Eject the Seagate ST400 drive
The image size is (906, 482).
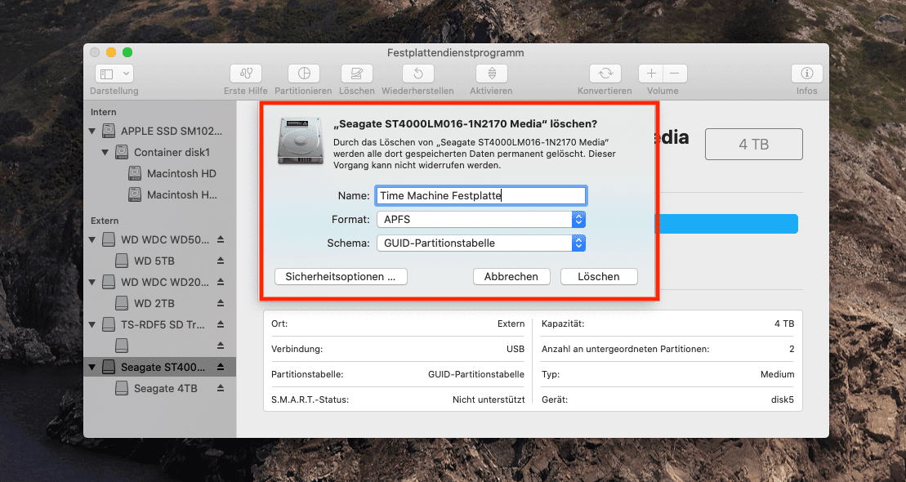[220, 367]
